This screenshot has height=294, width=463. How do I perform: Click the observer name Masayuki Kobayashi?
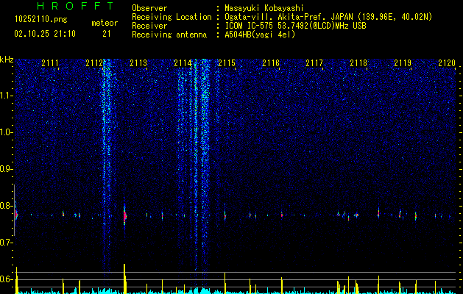click(264, 8)
